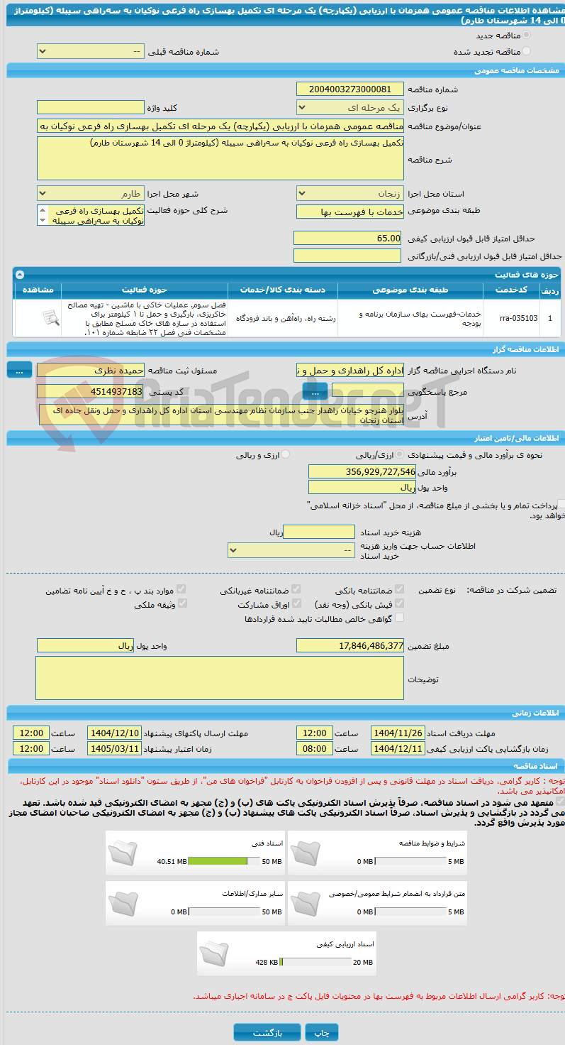Viewport: 565px width, 1045px height.
Task: Open the متن قرارداد folder icon
Action: pyautogui.click(x=307, y=902)
